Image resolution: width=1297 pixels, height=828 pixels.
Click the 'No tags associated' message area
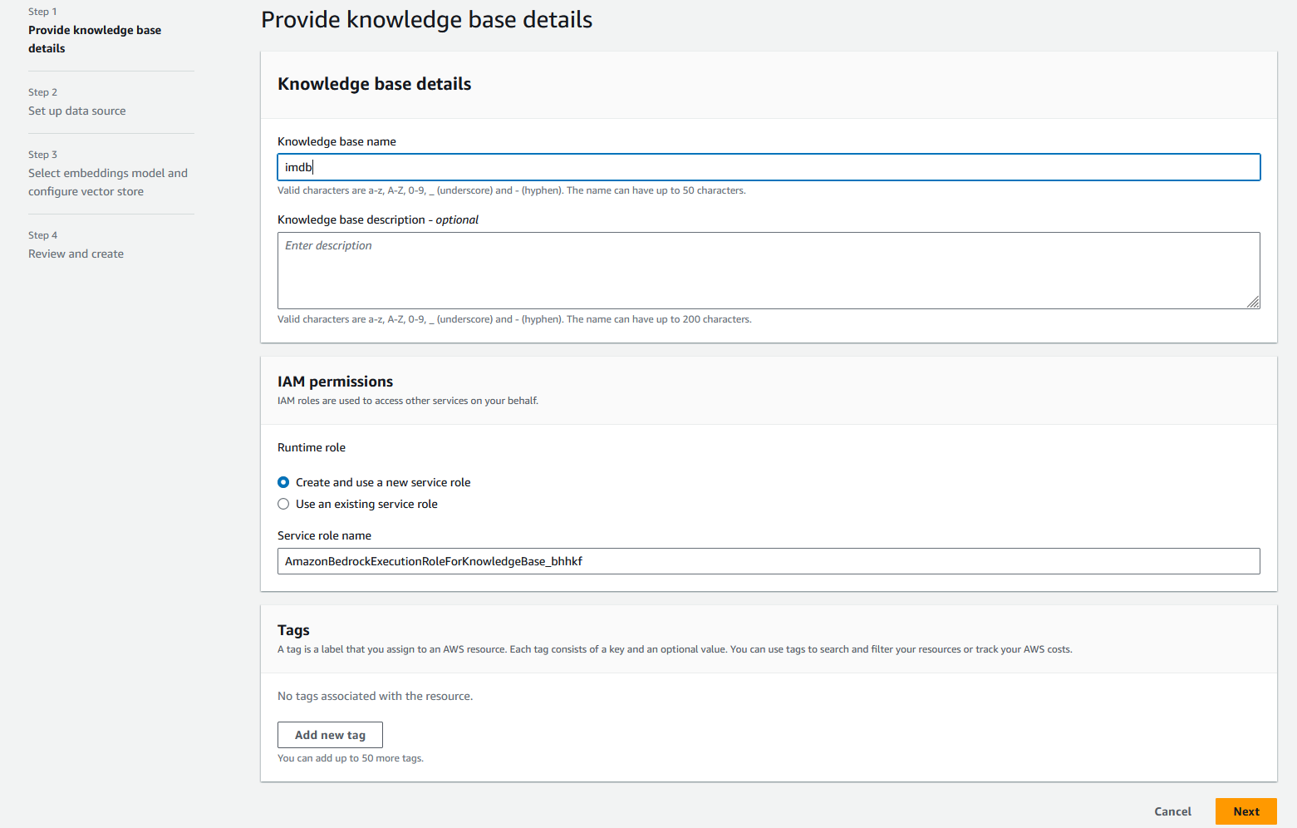[375, 696]
